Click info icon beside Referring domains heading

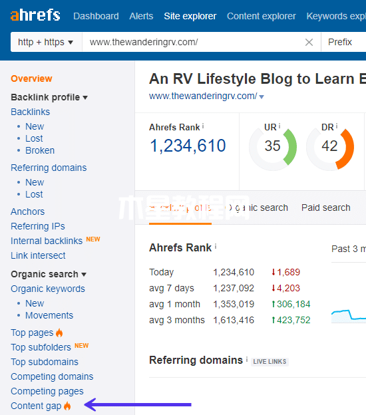247,359
